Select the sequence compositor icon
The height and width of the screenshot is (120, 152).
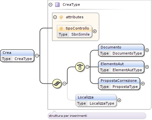57,83
